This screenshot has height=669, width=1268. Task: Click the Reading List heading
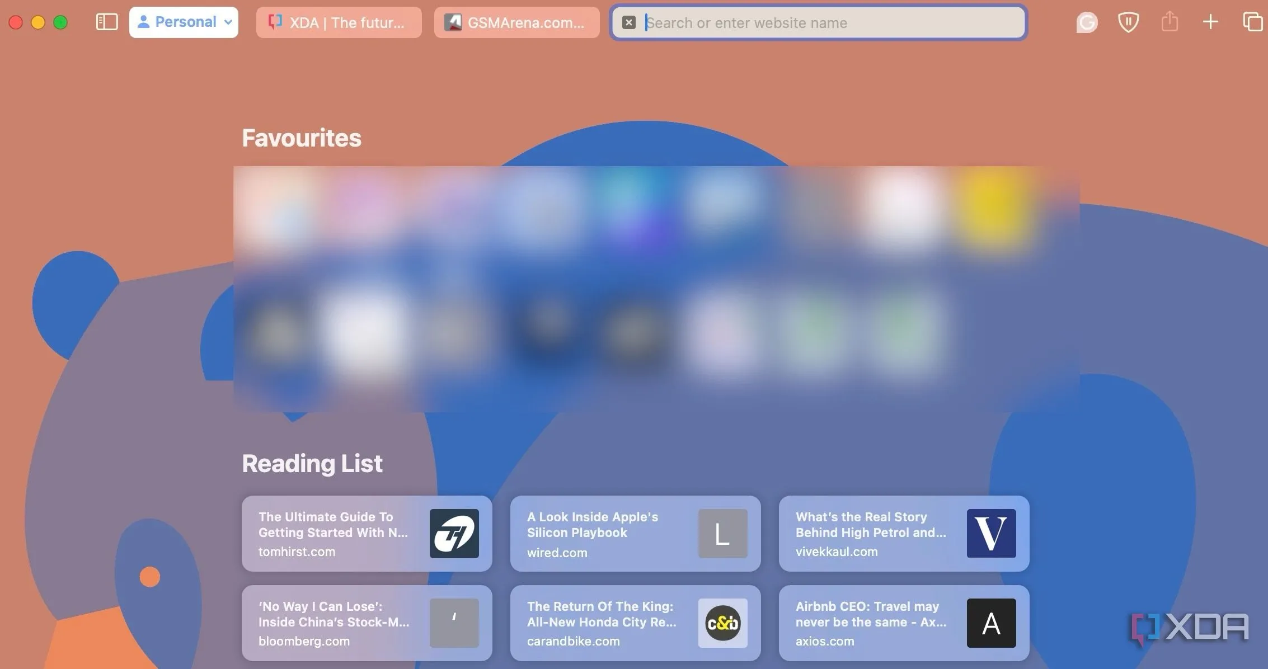312,464
